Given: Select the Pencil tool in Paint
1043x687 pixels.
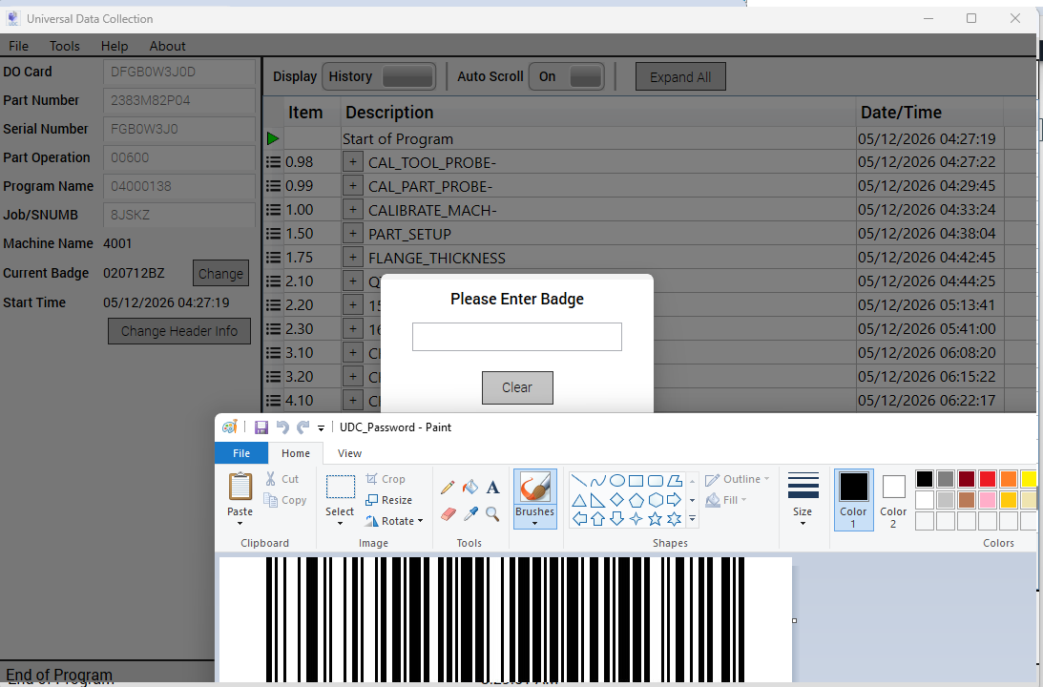Looking at the screenshot, I should 448,488.
